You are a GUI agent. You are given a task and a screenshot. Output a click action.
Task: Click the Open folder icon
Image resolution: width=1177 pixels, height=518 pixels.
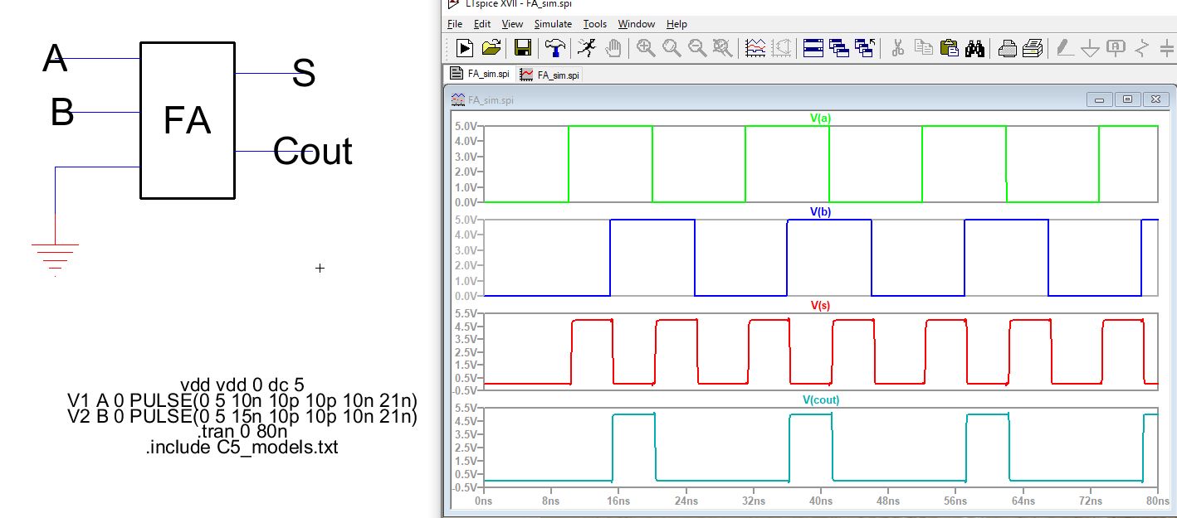[491, 48]
